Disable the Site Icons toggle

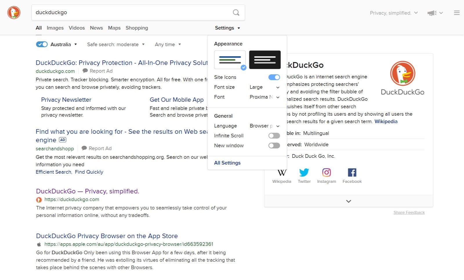pyautogui.click(x=274, y=77)
